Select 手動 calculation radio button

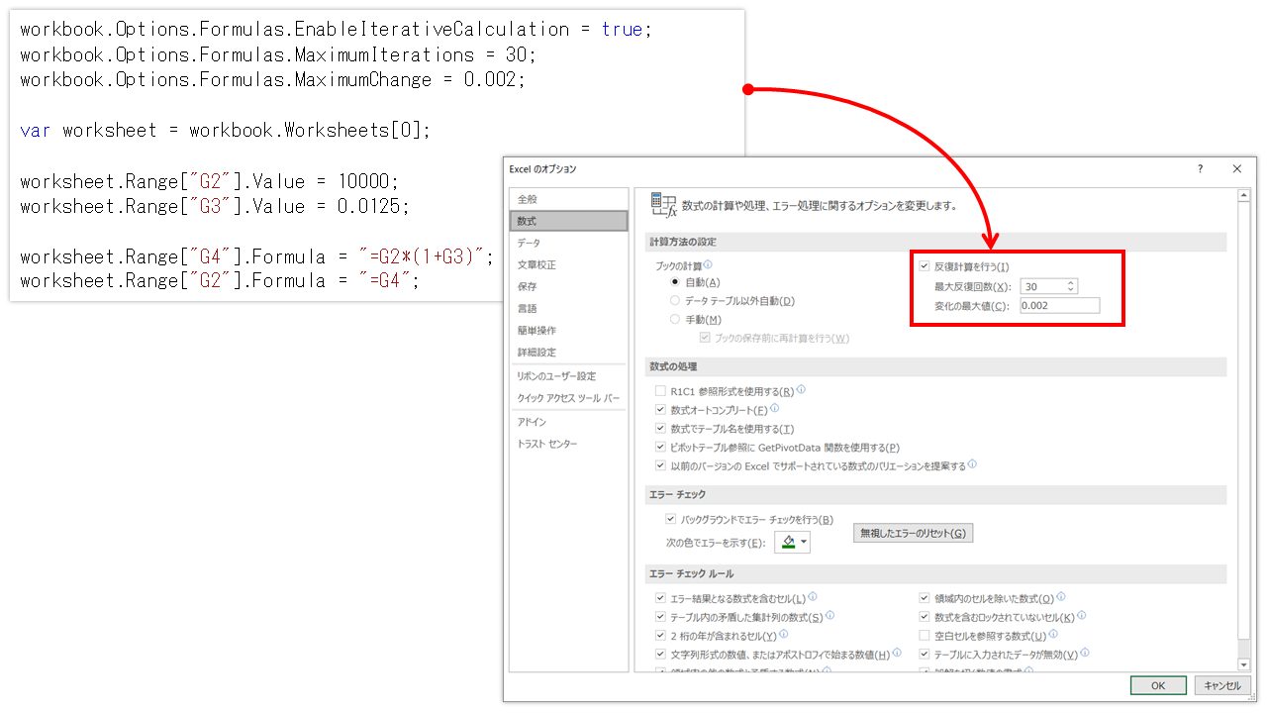point(675,319)
